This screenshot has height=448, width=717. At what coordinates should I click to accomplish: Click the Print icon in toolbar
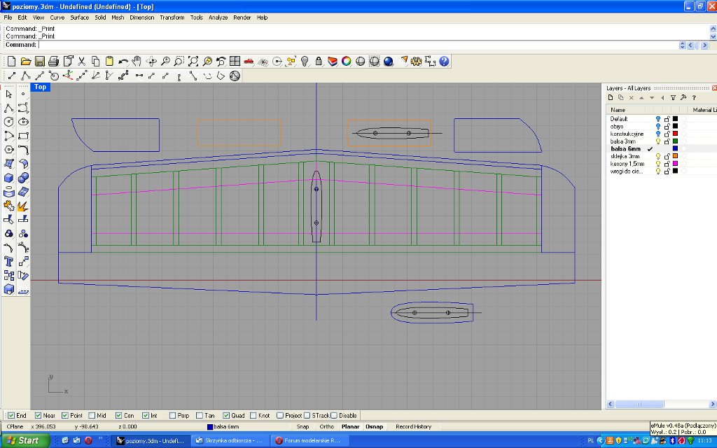point(53,62)
